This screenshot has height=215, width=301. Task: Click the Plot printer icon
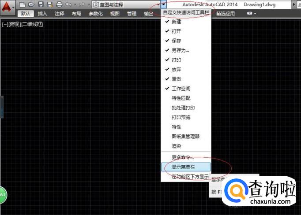(59, 4)
